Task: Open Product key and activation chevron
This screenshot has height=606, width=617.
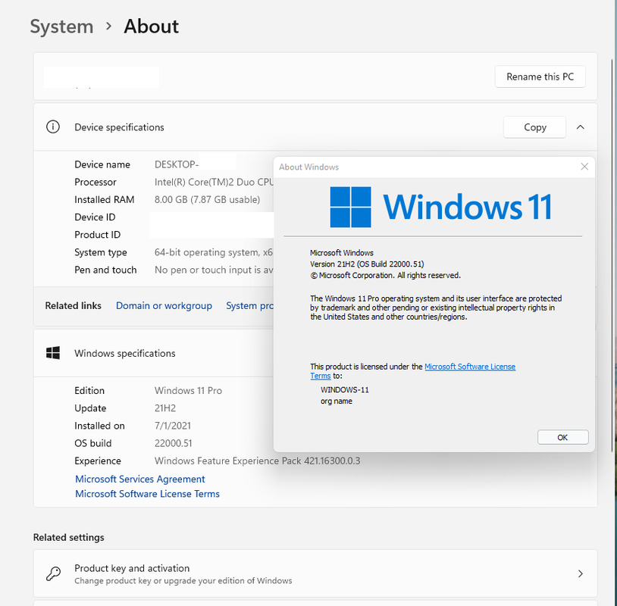Action: tap(581, 573)
